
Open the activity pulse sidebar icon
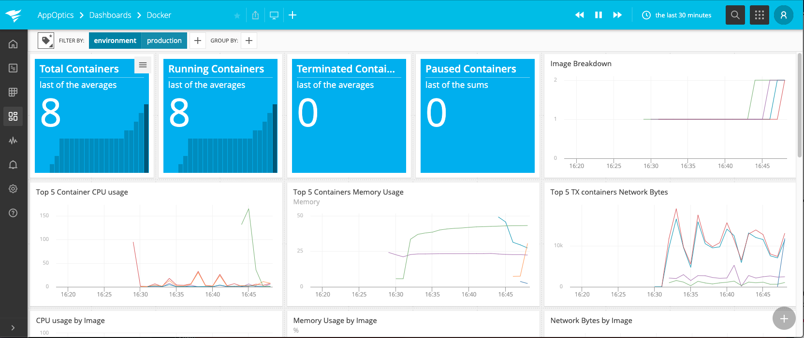tap(13, 141)
